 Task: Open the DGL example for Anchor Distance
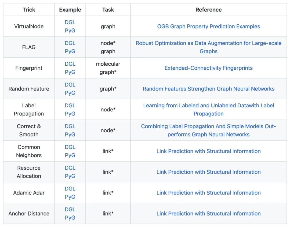pos(70,209)
